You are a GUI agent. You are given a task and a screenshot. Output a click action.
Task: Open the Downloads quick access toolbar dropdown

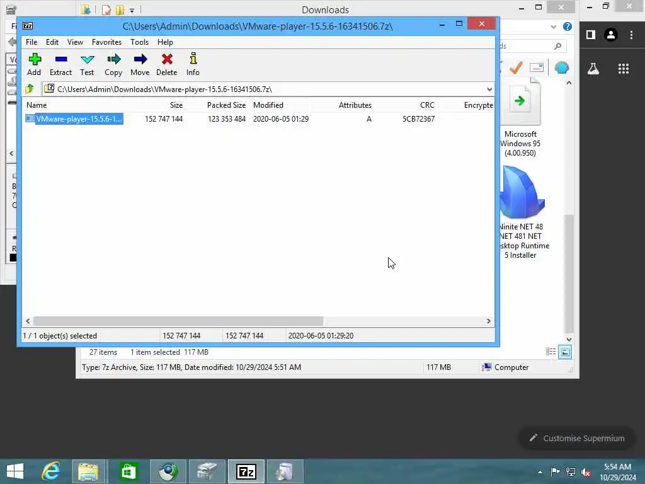point(132,10)
